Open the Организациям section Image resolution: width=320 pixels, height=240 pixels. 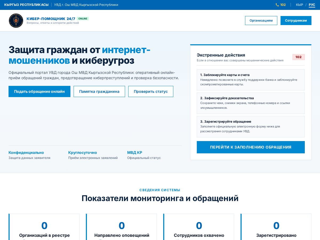coord(261,21)
